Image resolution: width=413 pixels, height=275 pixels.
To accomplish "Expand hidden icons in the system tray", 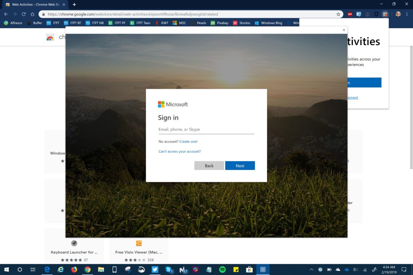I will coord(311,270).
